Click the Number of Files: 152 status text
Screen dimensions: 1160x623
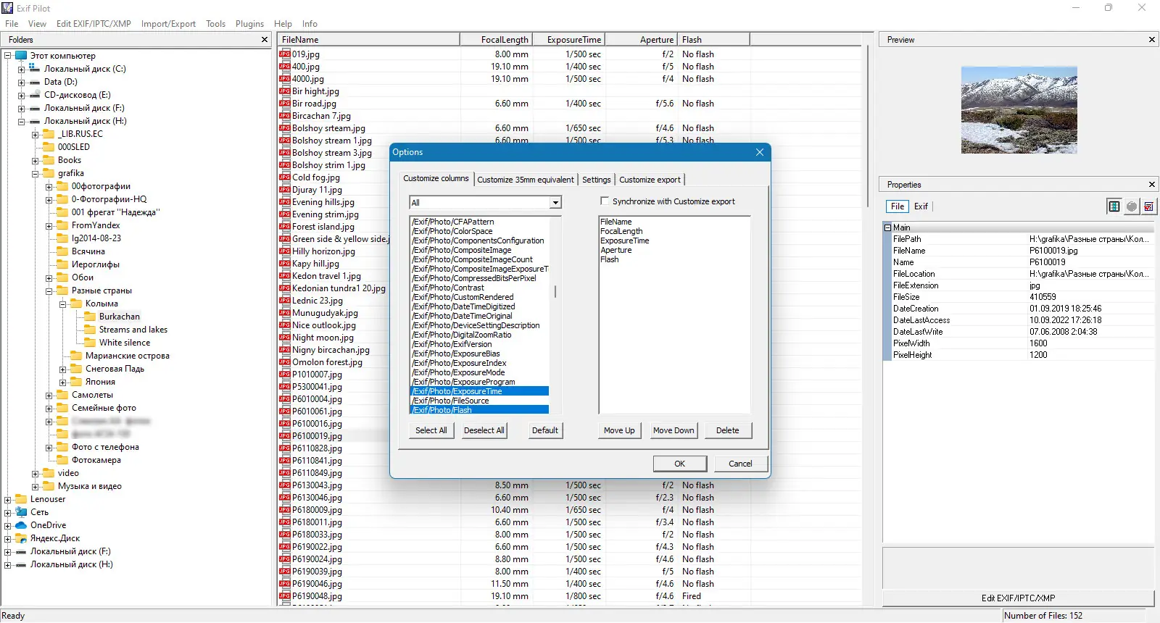tap(1043, 616)
